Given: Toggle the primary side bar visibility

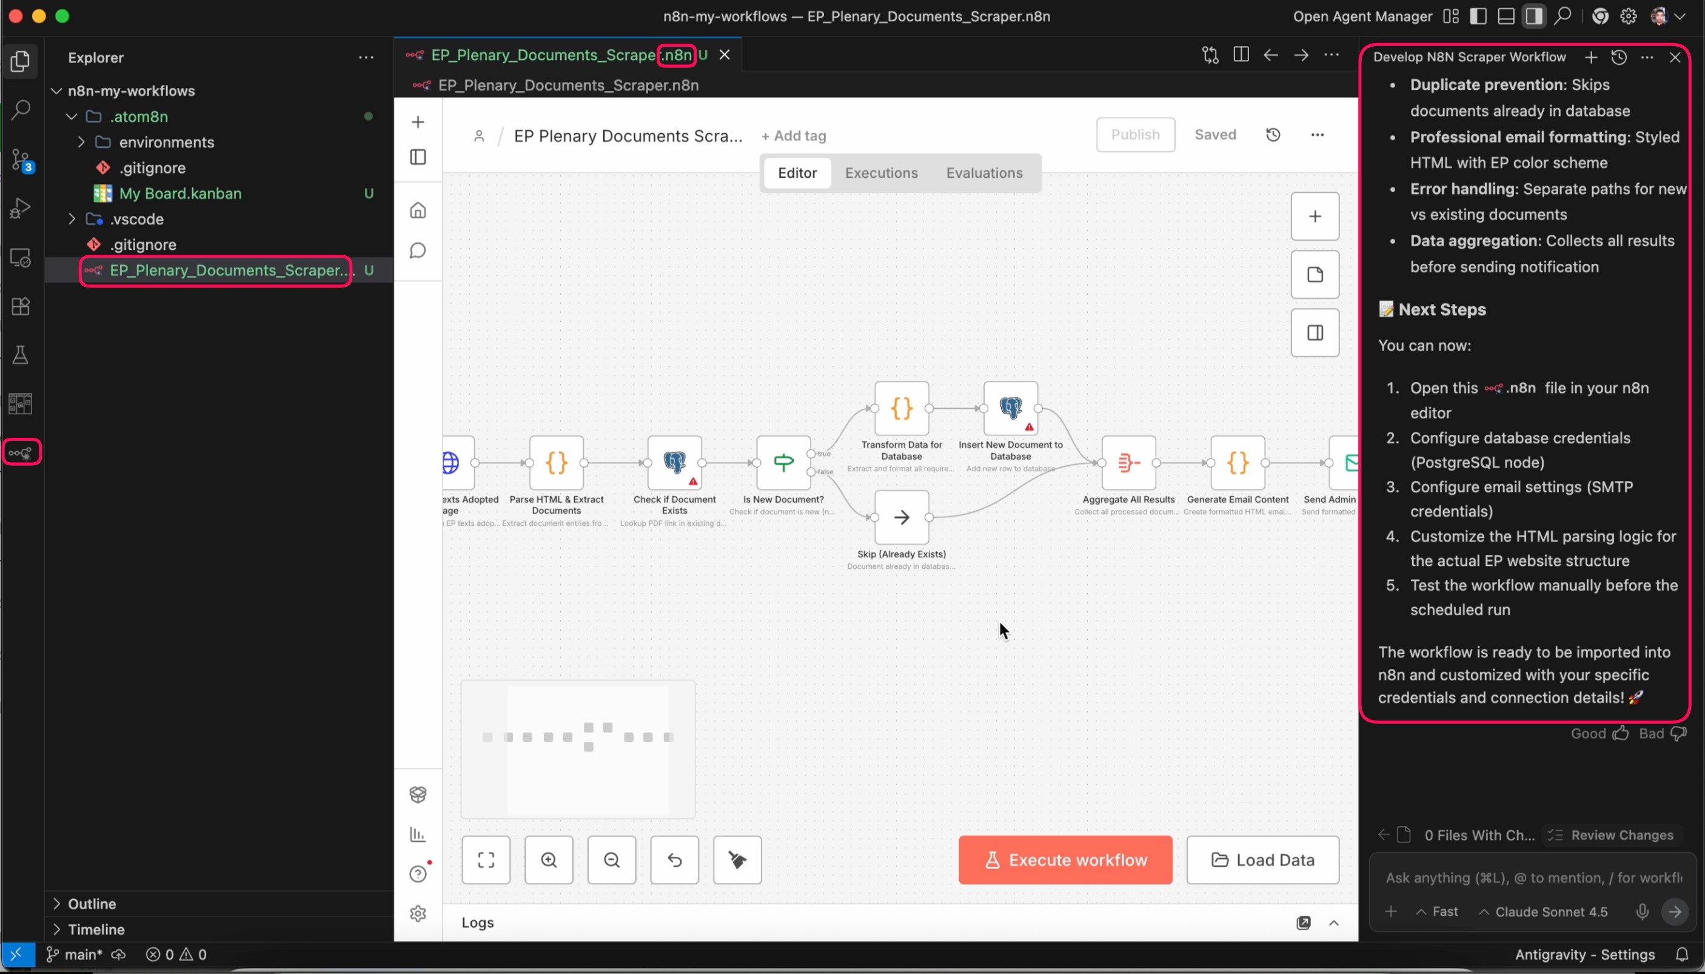Looking at the screenshot, I should pos(1478,16).
